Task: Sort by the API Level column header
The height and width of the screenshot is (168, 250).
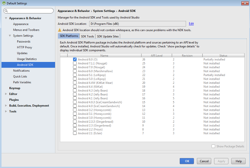Action: tap(157, 55)
